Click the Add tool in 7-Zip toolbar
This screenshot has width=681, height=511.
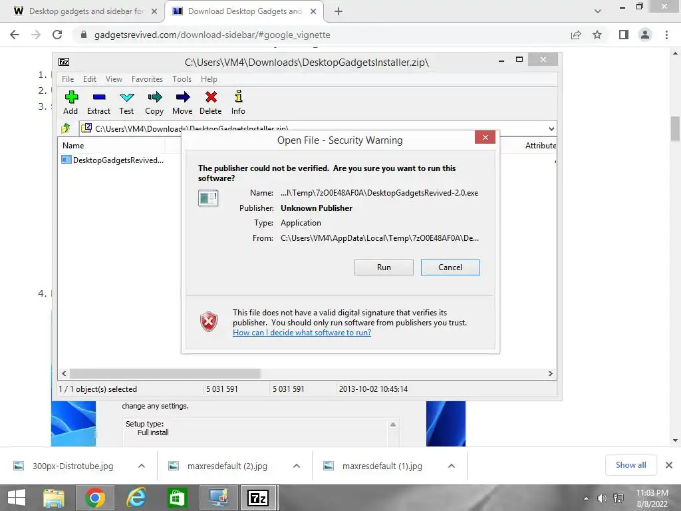point(70,102)
